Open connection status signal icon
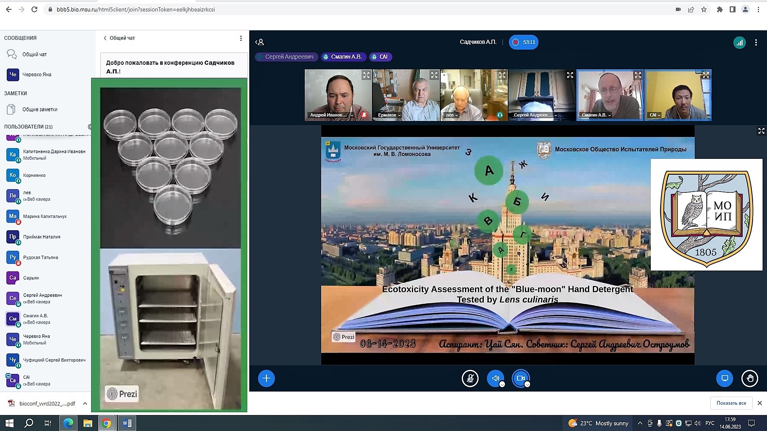767x431 pixels. (739, 42)
